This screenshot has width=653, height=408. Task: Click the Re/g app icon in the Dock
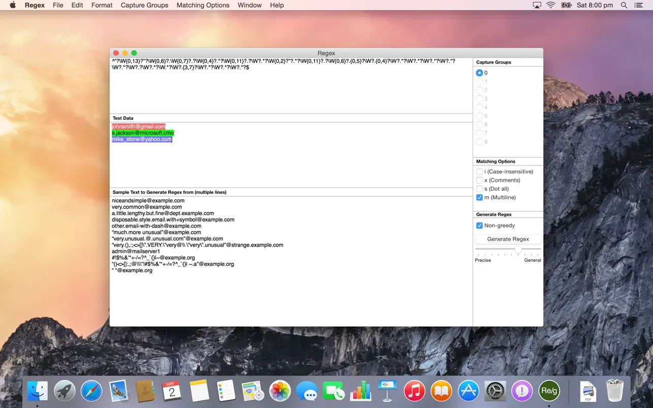[549, 391]
